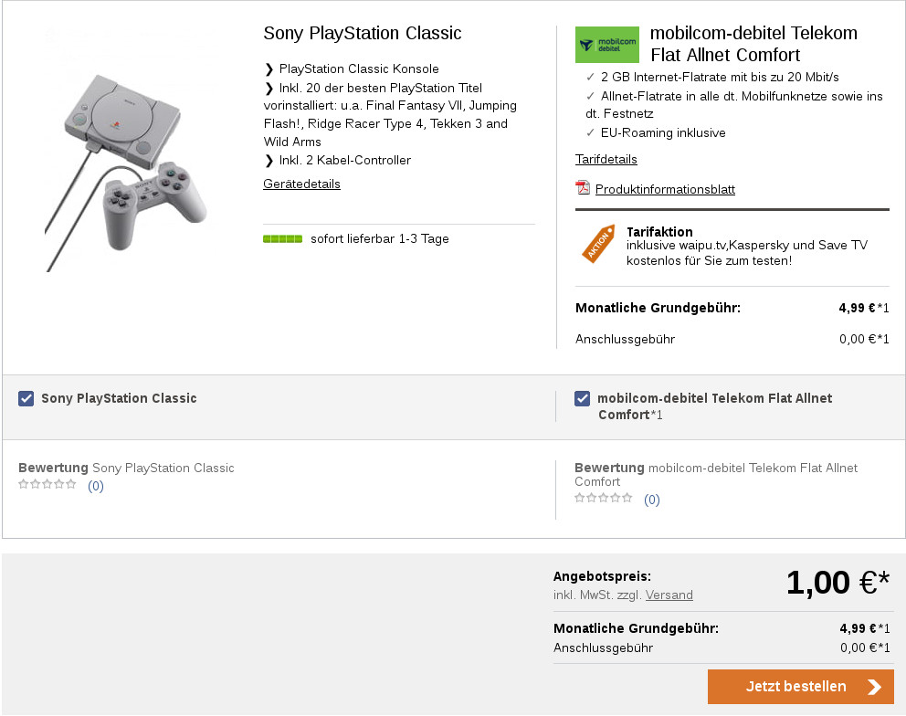Click the PDF icon next to Produktinformationsblatt
Screen dimensions: 906x716
583,188
